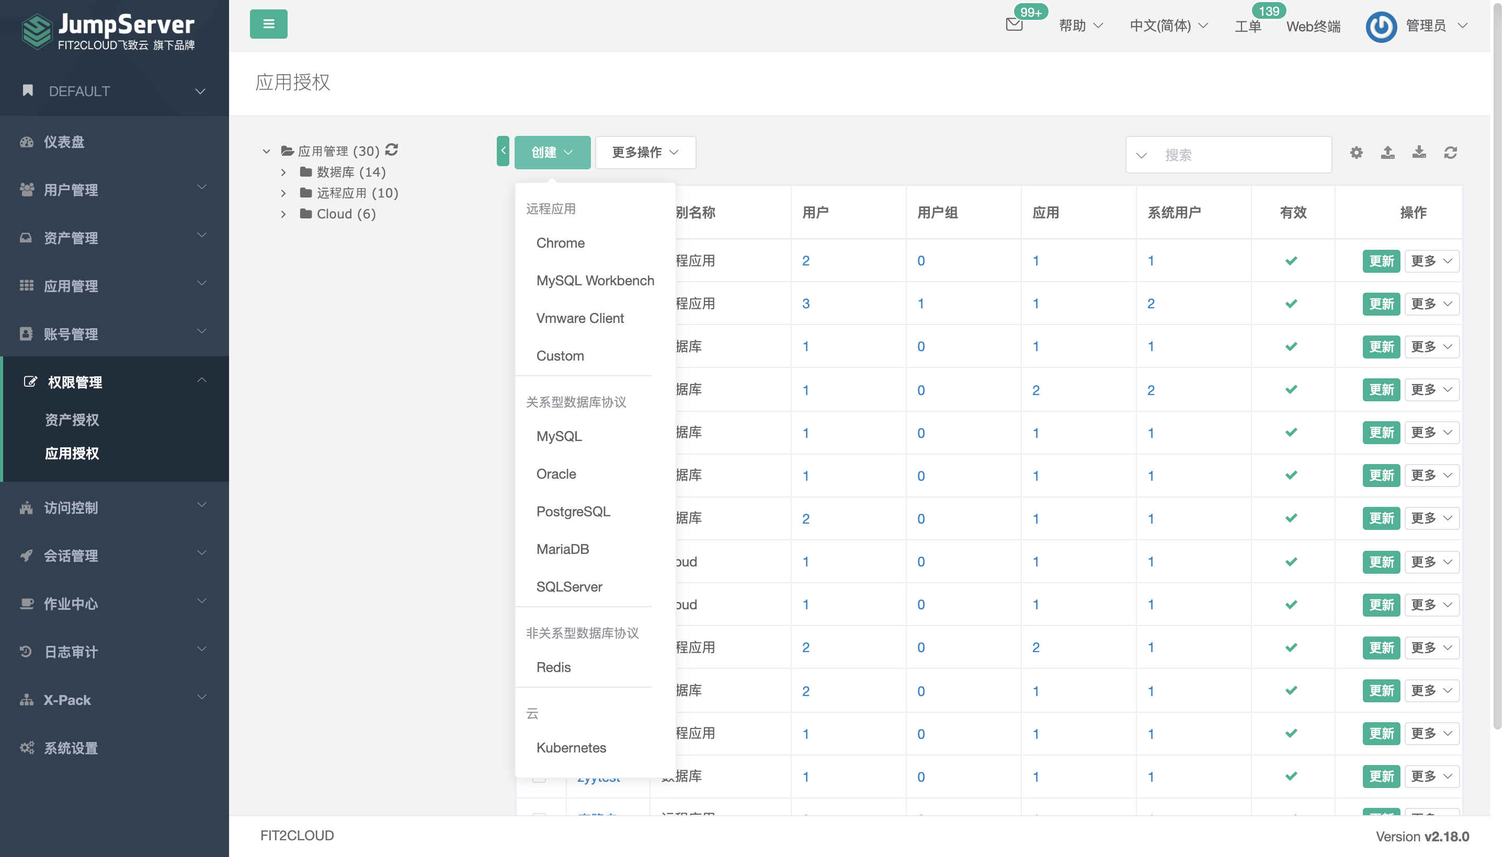Click the table settings gear icon
Viewport: 1504px width, 857px height.
coord(1356,153)
